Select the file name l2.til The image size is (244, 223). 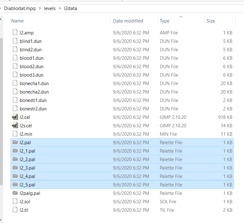pyautogui.click(x=24, y=210)
